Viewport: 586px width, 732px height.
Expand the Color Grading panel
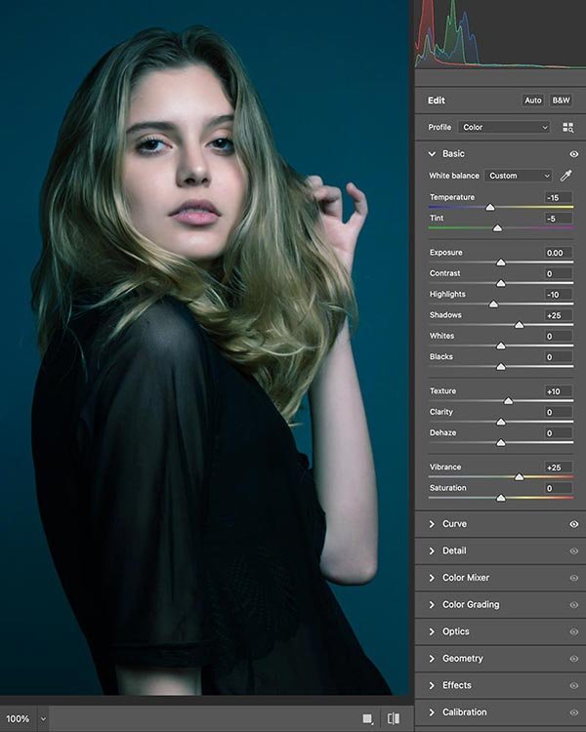[x=470, y=605]
